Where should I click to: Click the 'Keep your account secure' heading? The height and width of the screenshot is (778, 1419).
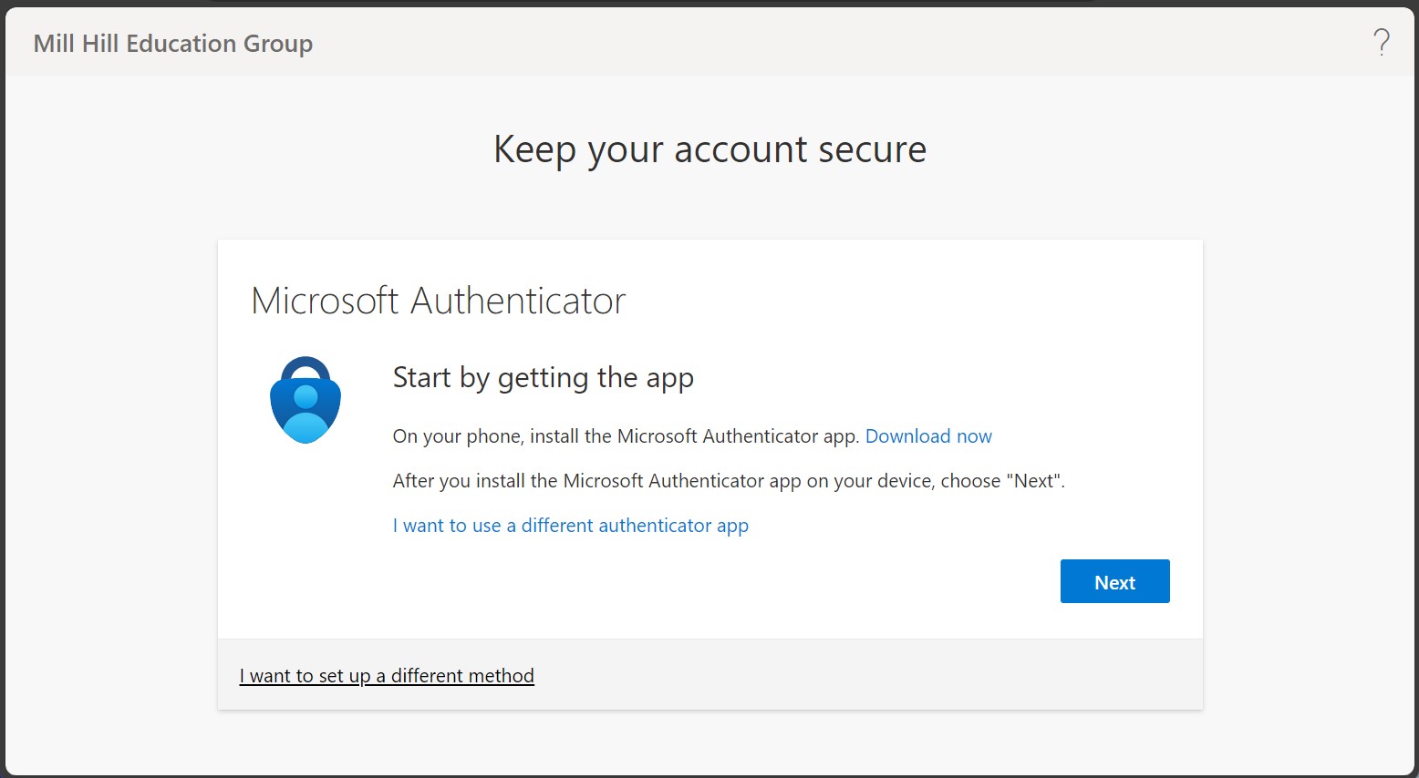[x=709, y=149]
